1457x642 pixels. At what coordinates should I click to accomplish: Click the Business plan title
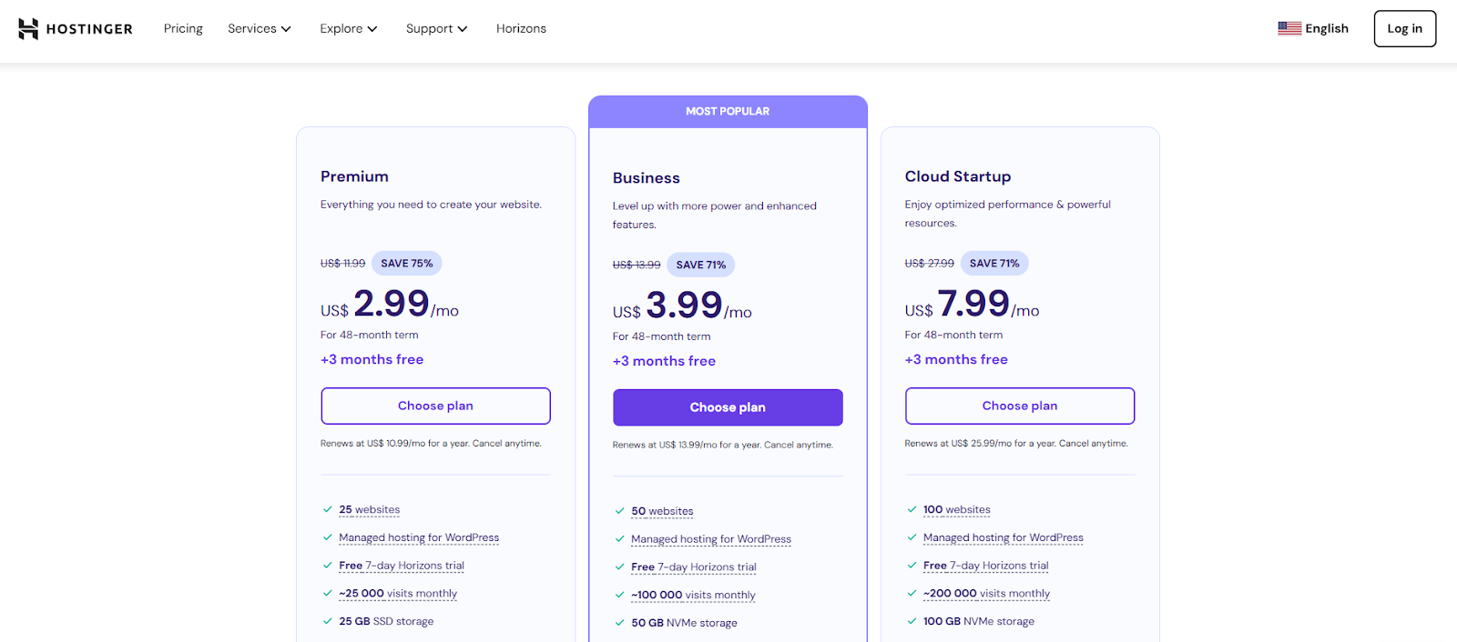647,178
